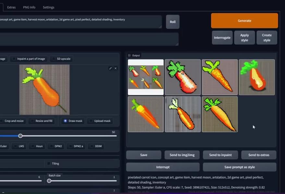Open the grid thumbnail of all carrots

[146, 77]
